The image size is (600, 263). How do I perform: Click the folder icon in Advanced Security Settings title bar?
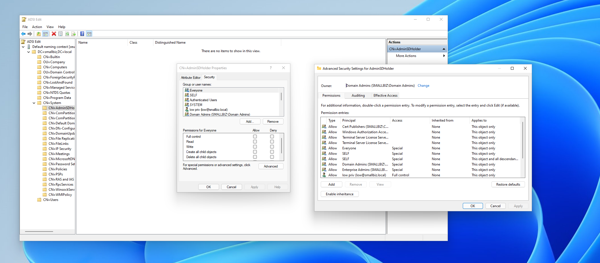pos(319,69)
